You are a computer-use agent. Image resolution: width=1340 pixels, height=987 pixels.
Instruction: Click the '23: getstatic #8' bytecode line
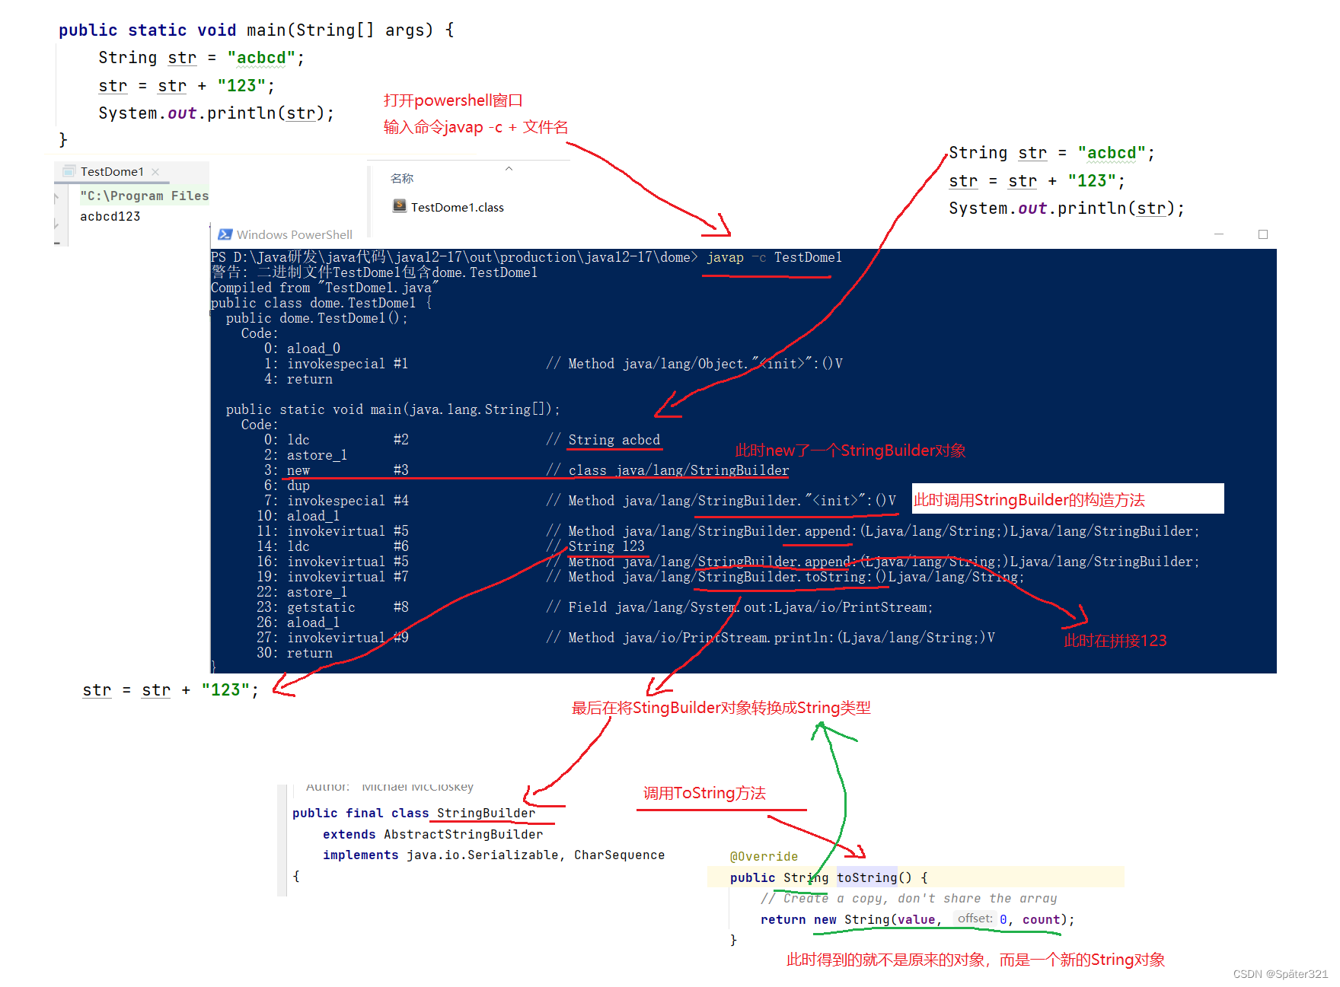333,607
